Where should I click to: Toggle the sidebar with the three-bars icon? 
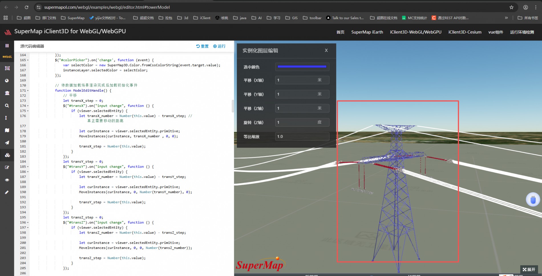pos(7,46)
